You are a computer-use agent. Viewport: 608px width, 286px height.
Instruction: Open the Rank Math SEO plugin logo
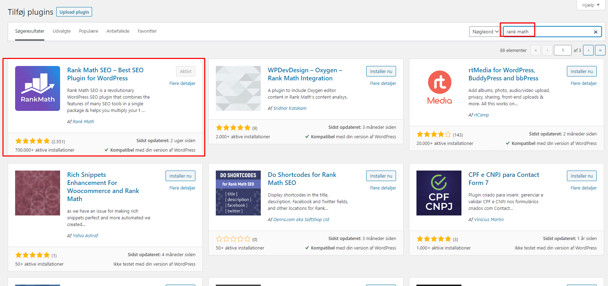point(38,88)
